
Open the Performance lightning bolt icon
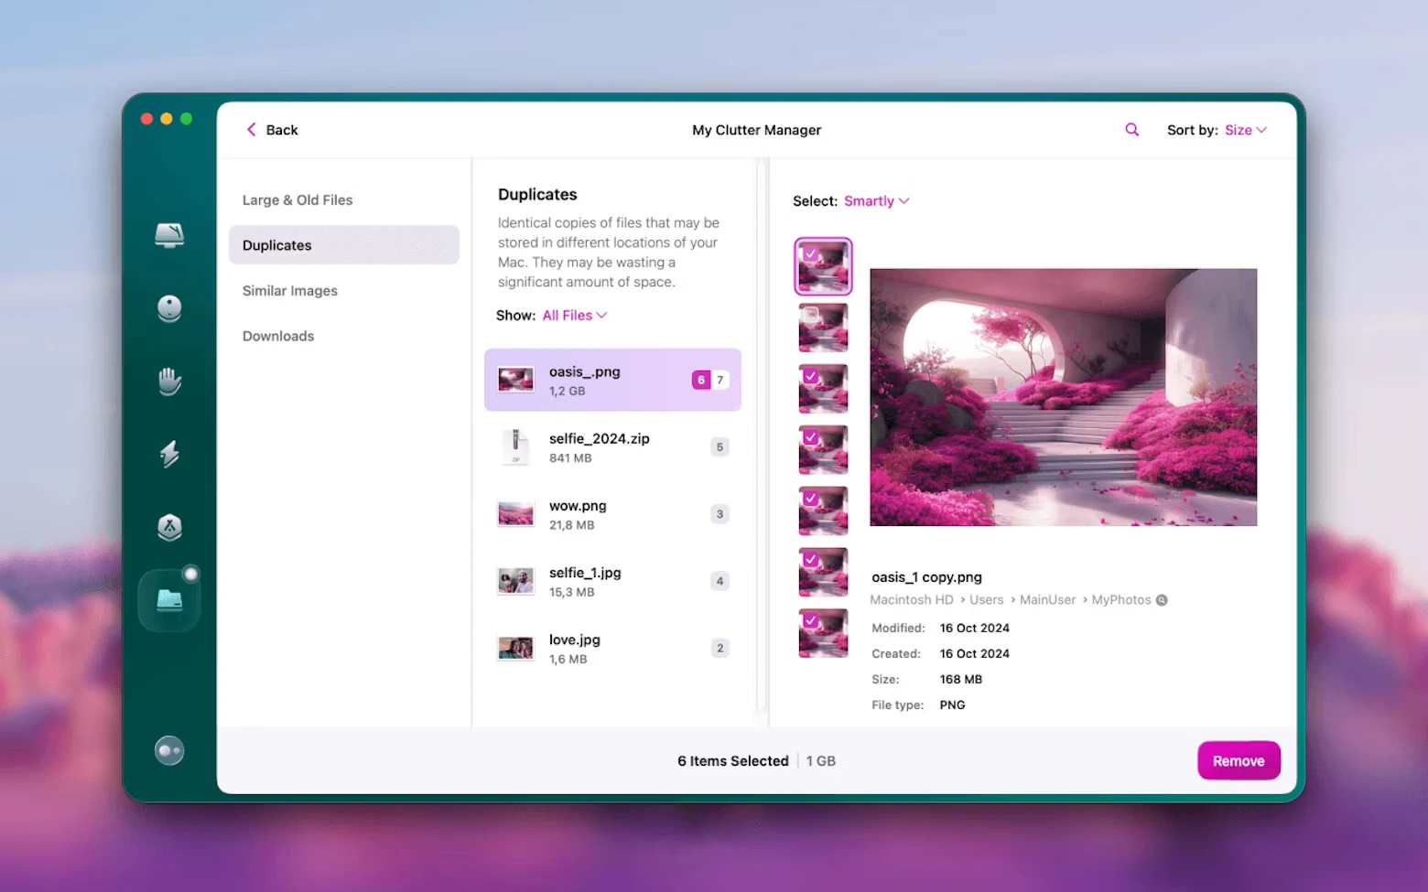(169, 454)
